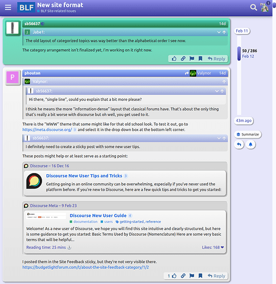Click Likes: 168 in User Guide onebox
This screenshot has width=276, height=284.
click(x=213, y=248)
